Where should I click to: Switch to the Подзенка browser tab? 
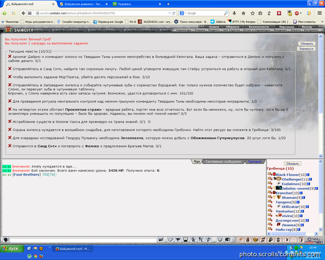tap(137, 4)
